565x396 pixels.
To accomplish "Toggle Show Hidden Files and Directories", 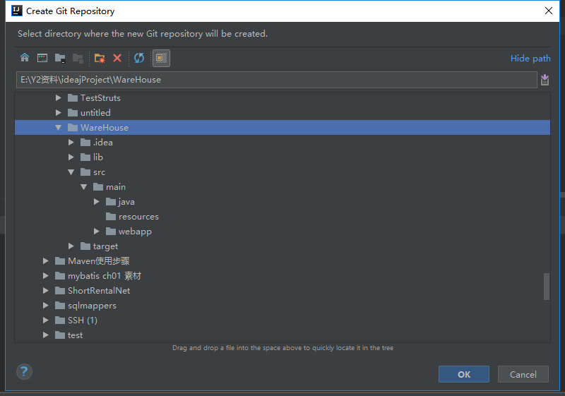I will pos(161,58).
